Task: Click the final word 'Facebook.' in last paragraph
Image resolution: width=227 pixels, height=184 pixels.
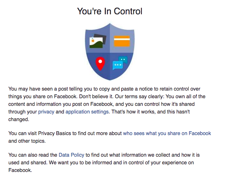Action: 20,170
